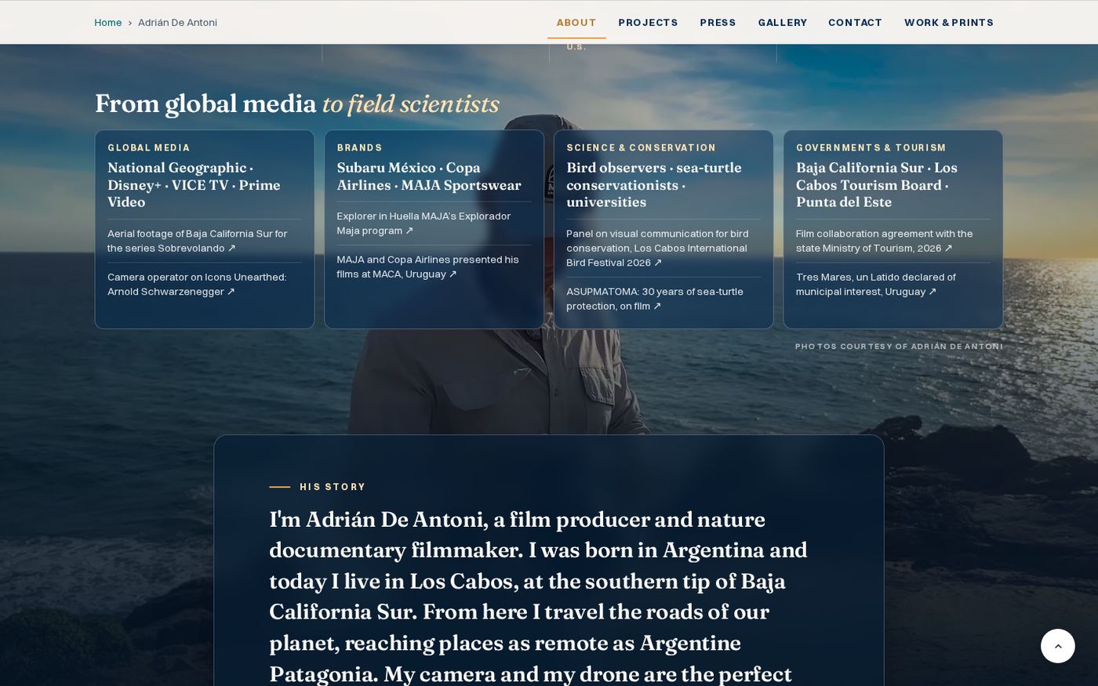Viewport: 1098px width, 686px height.
Task: Click the 'Photos courtesy of Adrián De Antoni' credit
Action: click(x=899, y=347)
